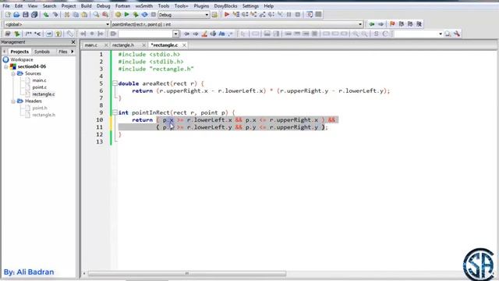Viewport: 499px width, 281px height.
Task: Select rectangle.h under Headers
Action: pyautogui.click(x=44, y=115)
